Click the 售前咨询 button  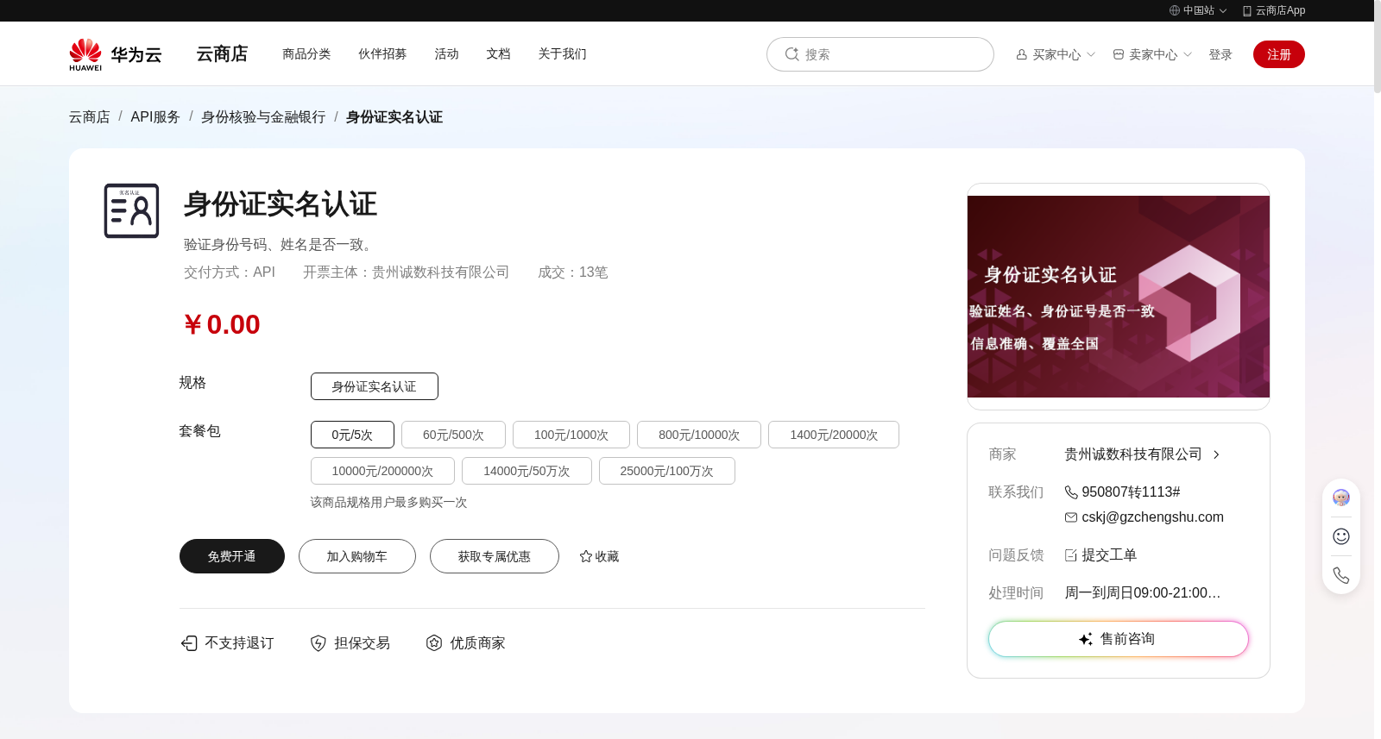pos(1119,639)
